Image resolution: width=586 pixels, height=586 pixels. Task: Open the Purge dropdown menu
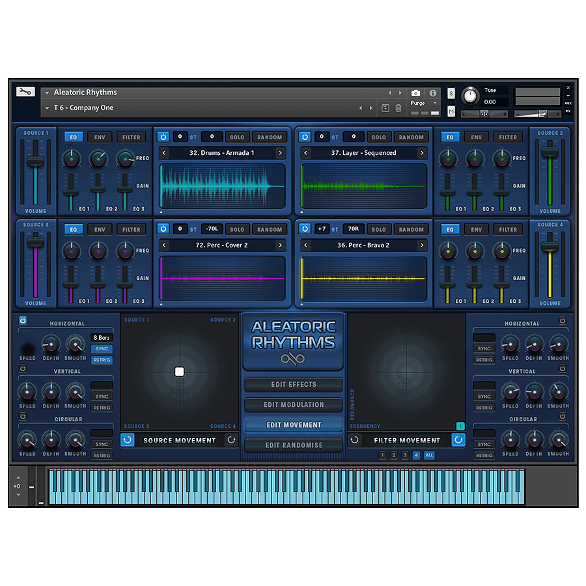(x=434, y=104)
